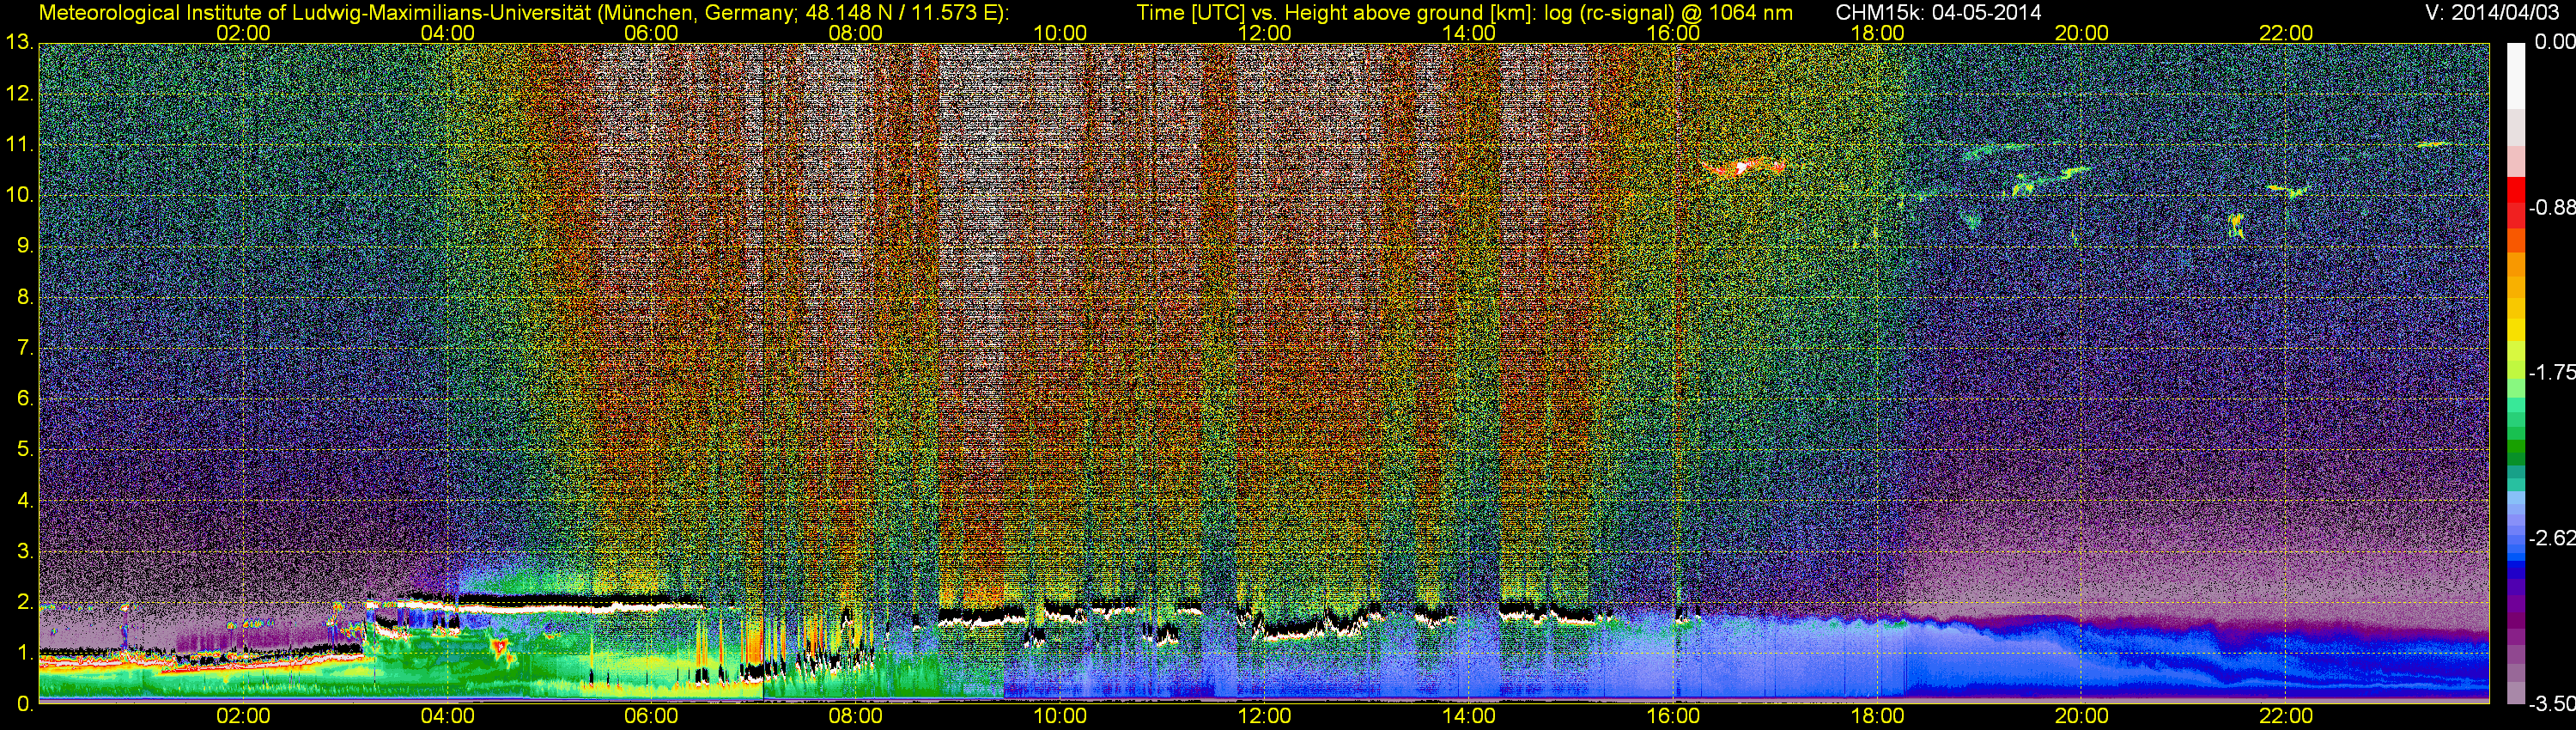This screenshot has width=2576, height=730.
Task: Click the -3.50 label at the colorbar bottom
Action: click(2551, 704)
